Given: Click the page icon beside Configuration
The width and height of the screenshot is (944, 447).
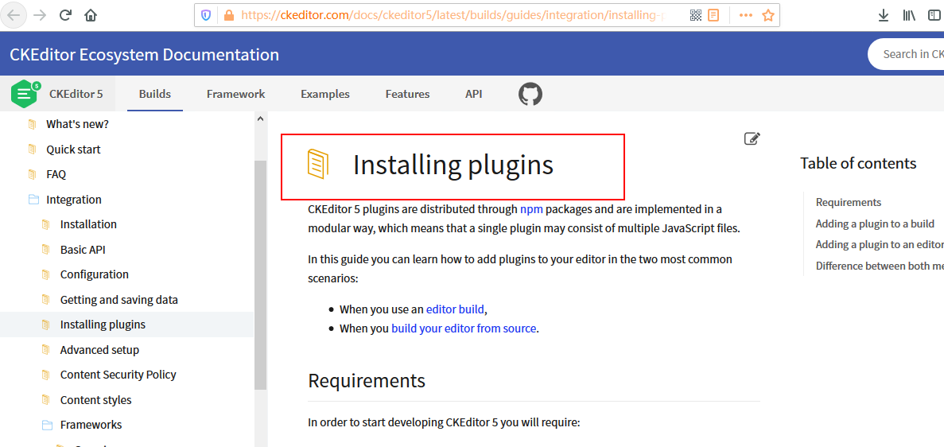Looking at the screenshot, I should 46,274.
